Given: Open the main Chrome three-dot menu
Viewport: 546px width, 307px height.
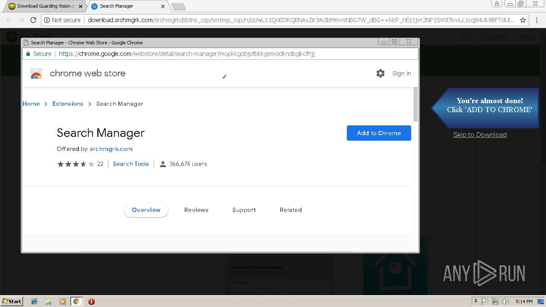Looking at the screenshot, I should pyautogui.click(x=537, y=20).
